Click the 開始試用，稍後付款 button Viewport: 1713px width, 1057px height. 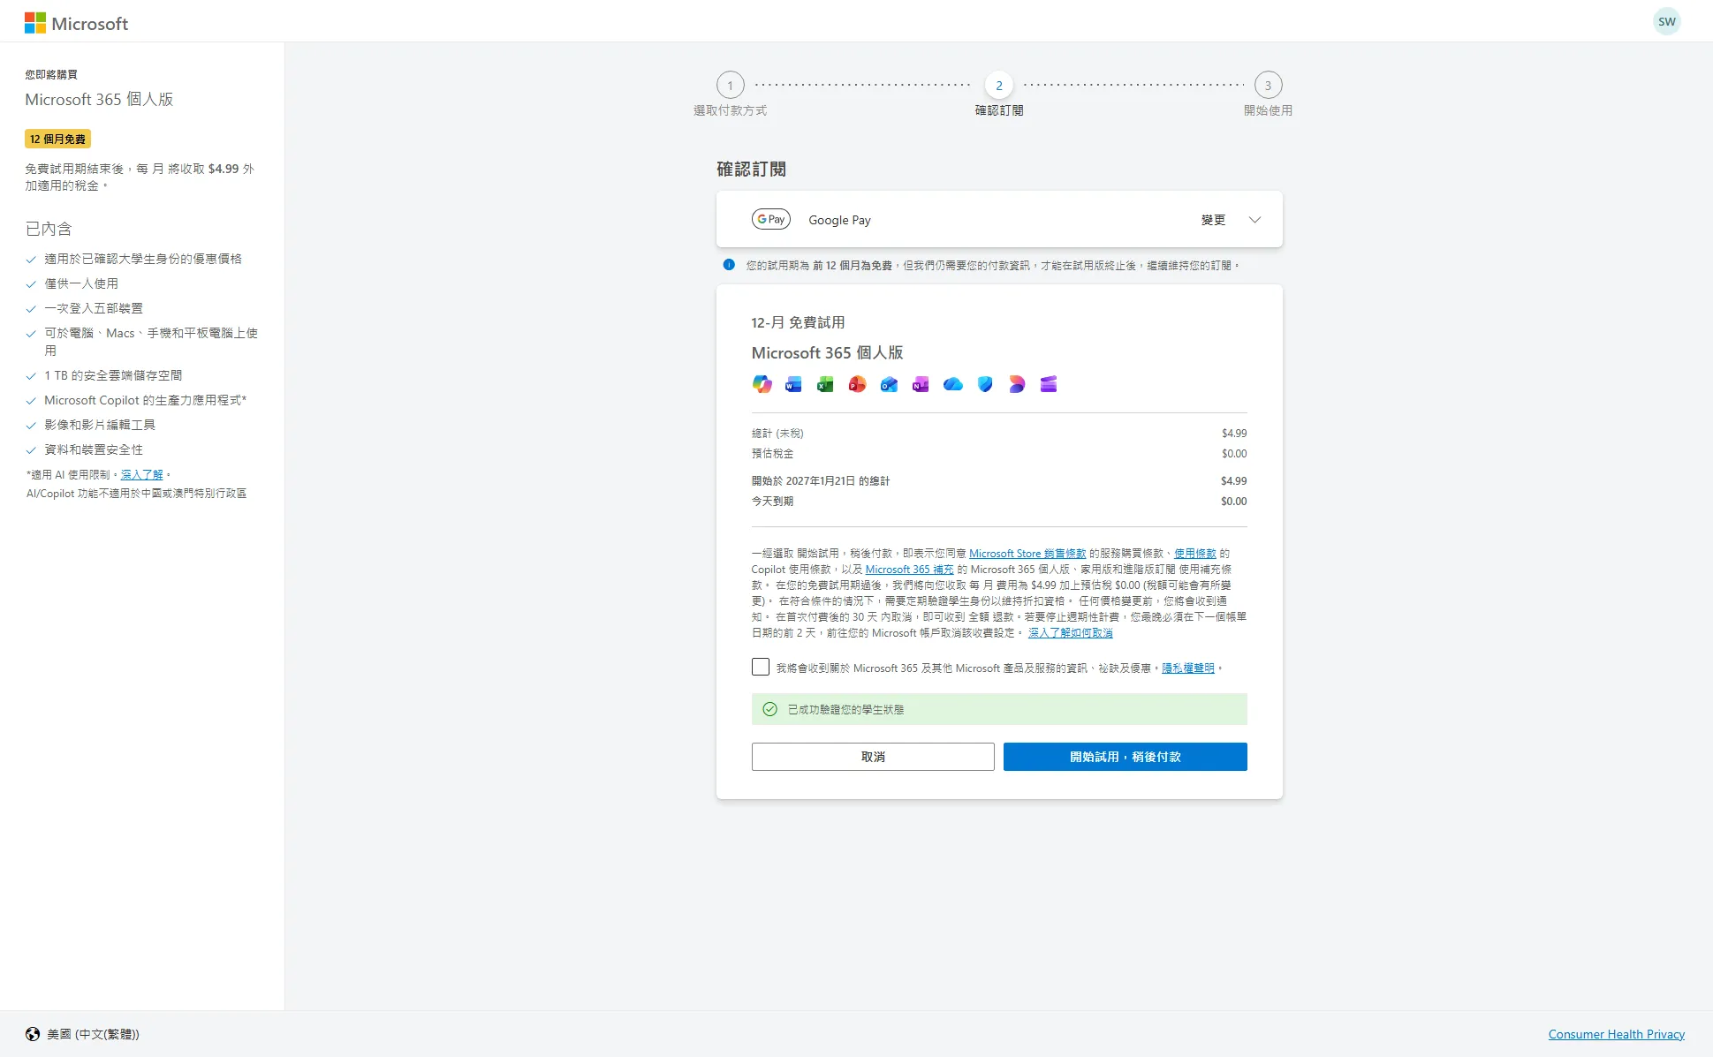(1125, 757)
